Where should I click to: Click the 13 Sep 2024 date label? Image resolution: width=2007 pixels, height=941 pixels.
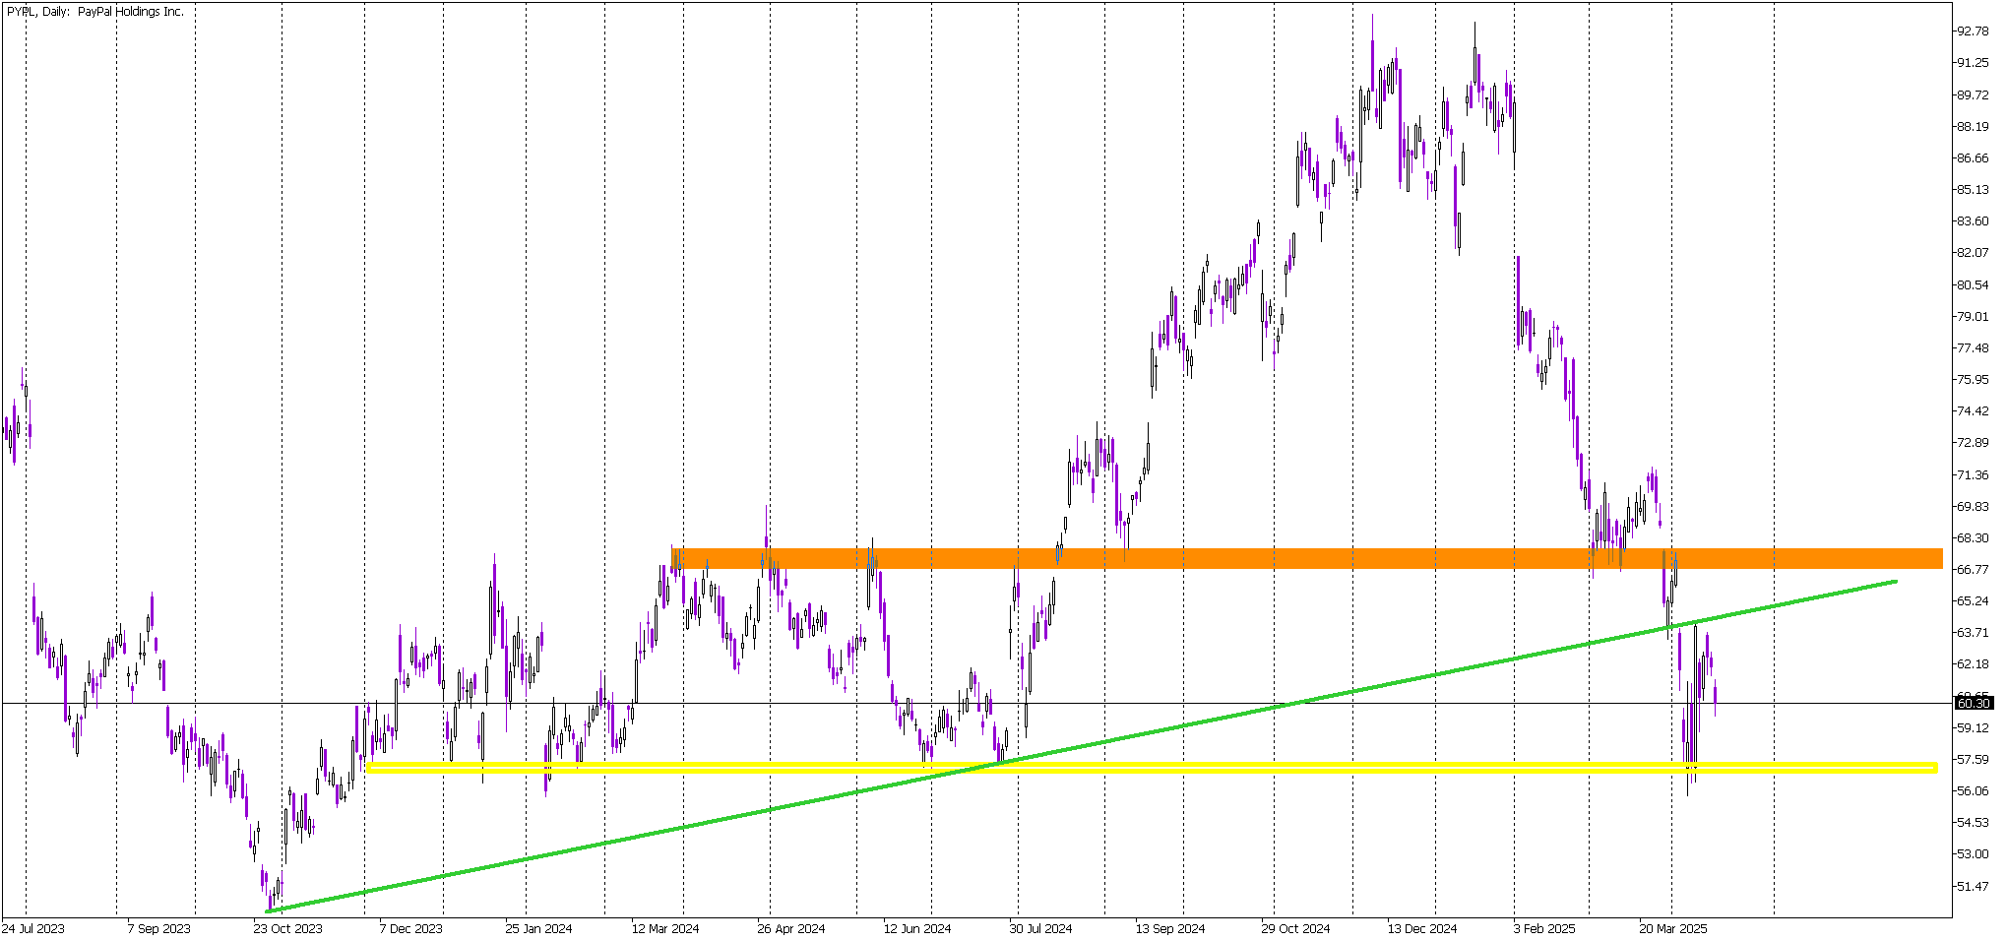(1170, 928)
